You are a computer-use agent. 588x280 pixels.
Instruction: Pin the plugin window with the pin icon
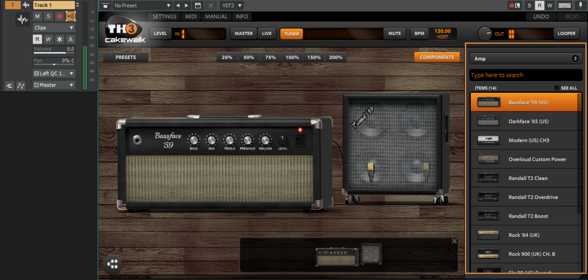coord(580,5)
